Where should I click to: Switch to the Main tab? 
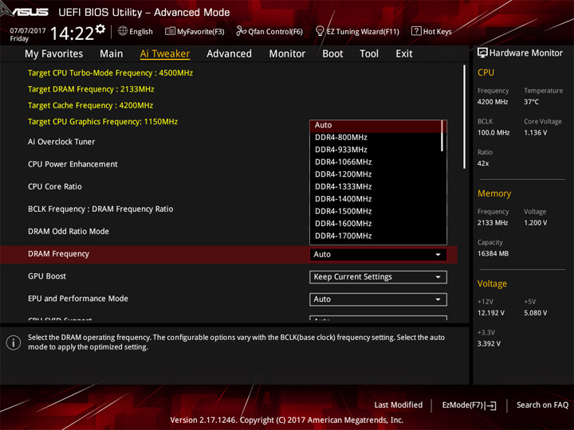(112, 54)
